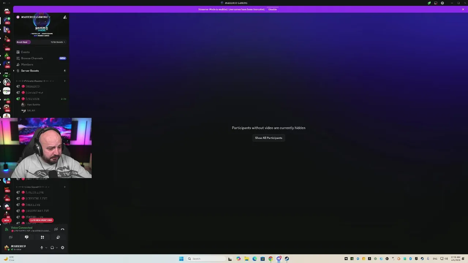Open the 11/36 Boosts progress link
Image resolution: width=468 pixels, height=263 pixels.
(58, 42)
